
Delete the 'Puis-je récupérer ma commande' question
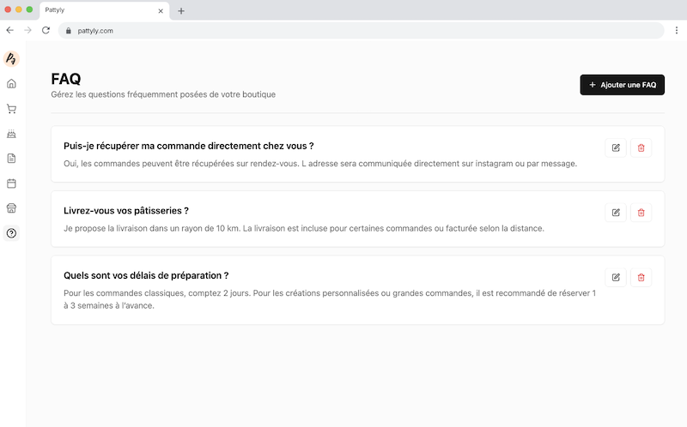tap(641, 147)
